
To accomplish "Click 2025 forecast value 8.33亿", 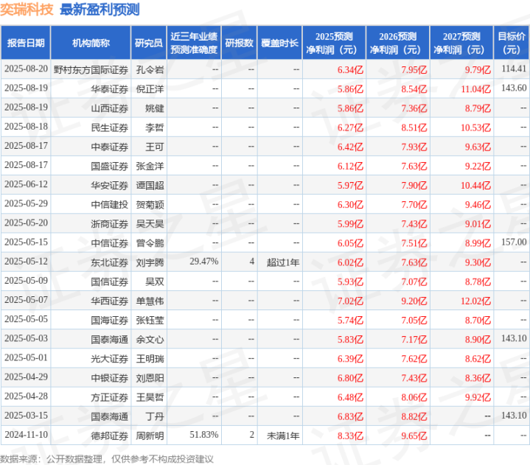I will (350, 436).
